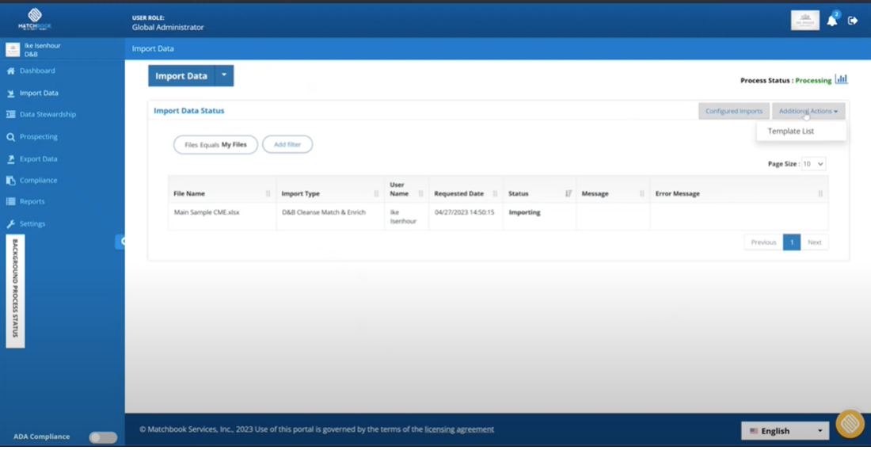
Task: Open the process status chart icon
Action: click(x=841, y=79)
